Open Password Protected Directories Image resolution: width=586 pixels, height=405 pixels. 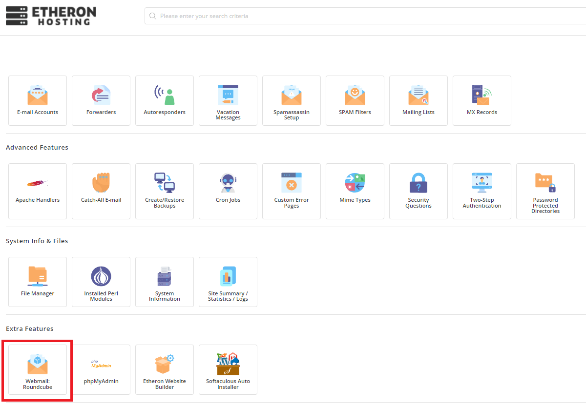pyautogui.click(x=545, y=191)
